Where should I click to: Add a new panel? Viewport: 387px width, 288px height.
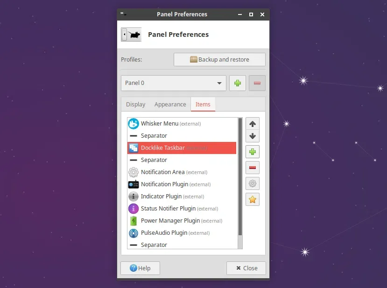(237, 83)
